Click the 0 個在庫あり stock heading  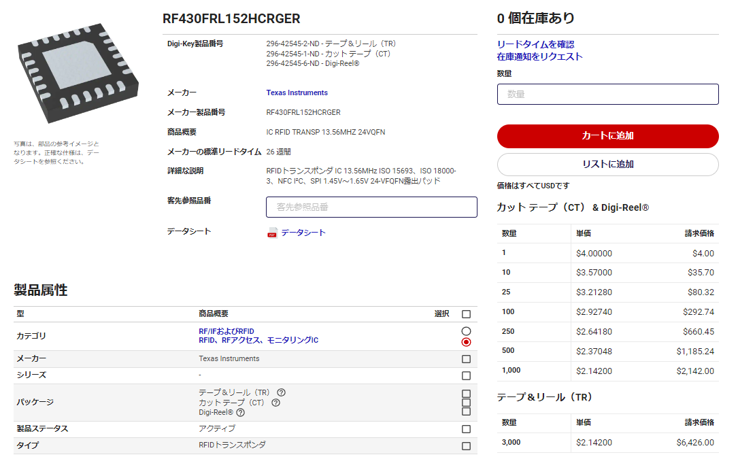[535, 18]
